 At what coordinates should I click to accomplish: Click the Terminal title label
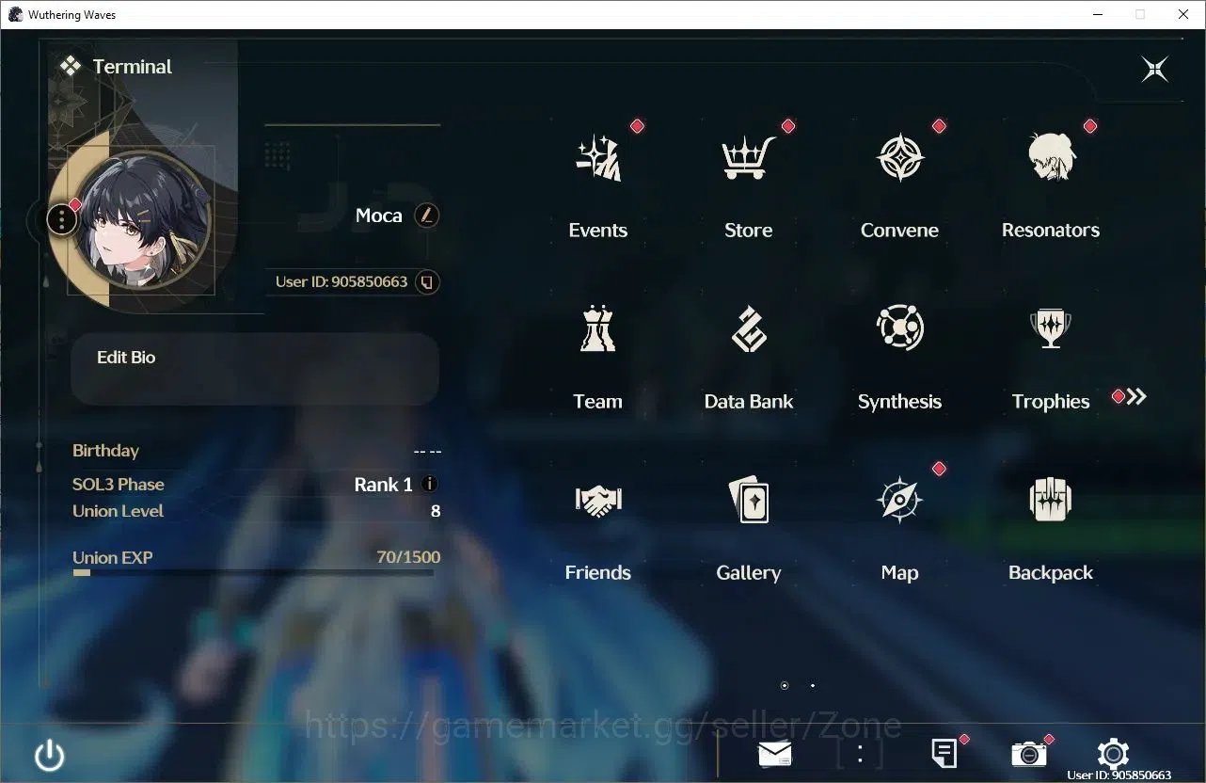(133, 67)
